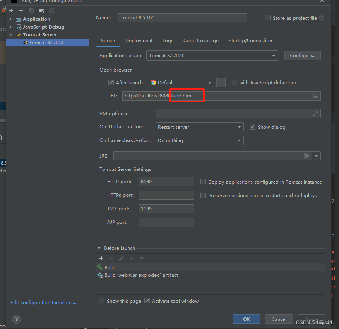Click the expand icon in VM options field
The image size is (339, 329).
315,113
